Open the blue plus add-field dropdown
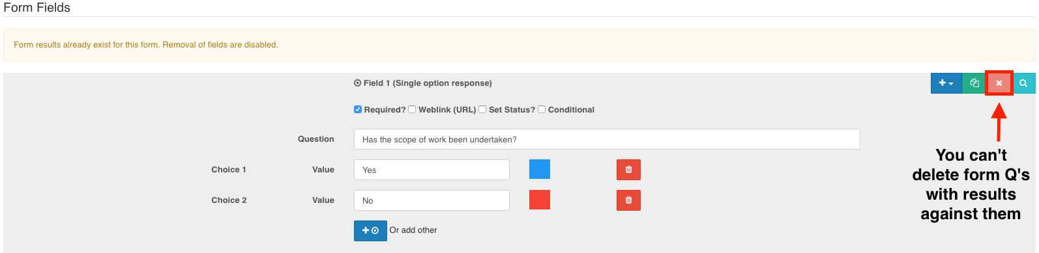The image size is (1039, 253). [x=946, y=83]
